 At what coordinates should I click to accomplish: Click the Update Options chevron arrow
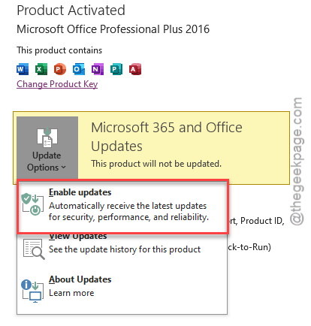point(63,168)
